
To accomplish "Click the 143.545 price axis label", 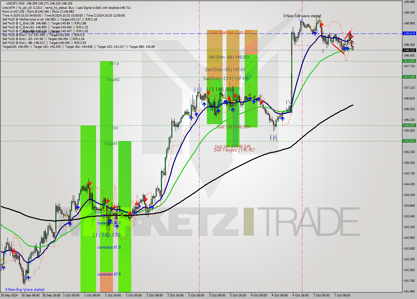I will (409, 216).
